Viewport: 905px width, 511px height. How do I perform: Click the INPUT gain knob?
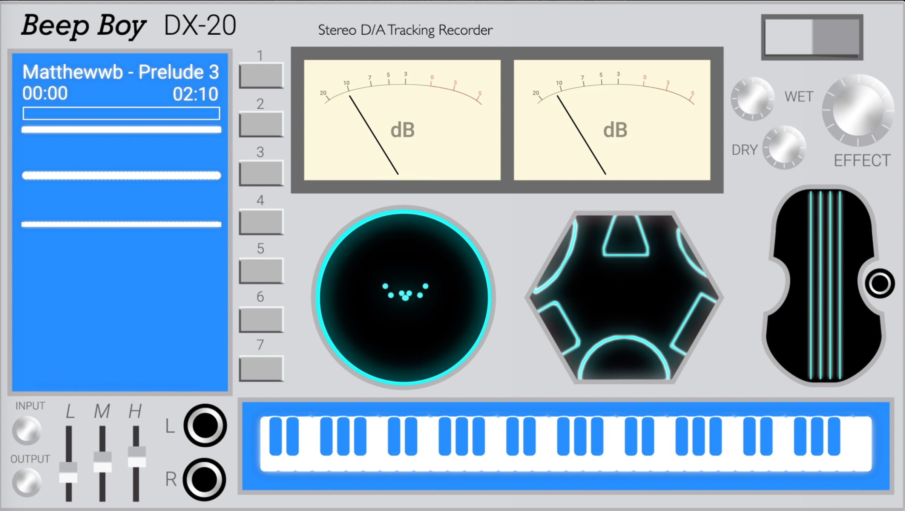pyautogui.click(x=26, y=430)
